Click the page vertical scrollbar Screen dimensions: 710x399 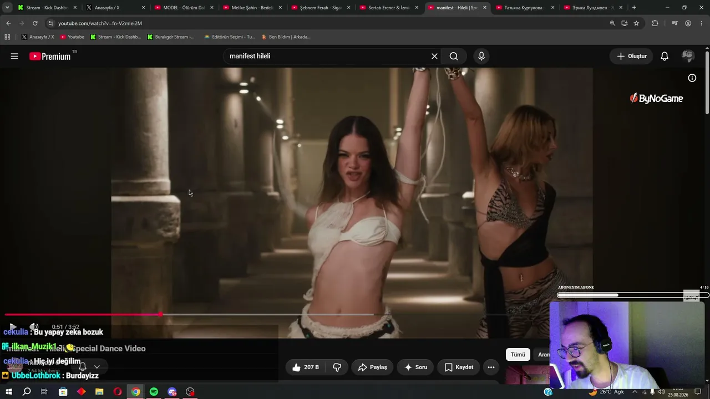coord(707,83)
